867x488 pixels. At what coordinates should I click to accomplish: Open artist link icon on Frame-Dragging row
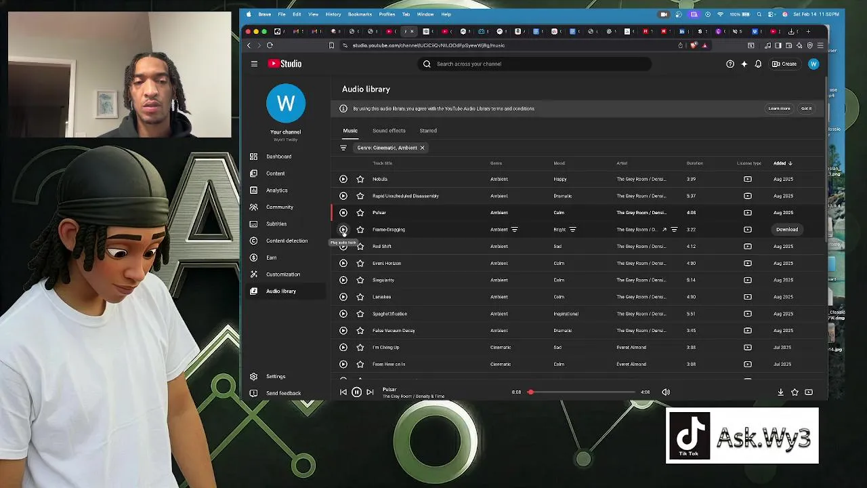pyautogui.click(x=664, y=230)
